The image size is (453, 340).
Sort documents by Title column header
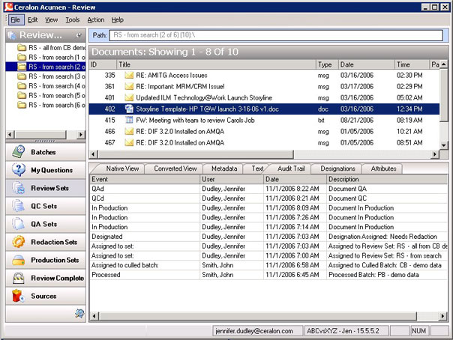point(216,64)
